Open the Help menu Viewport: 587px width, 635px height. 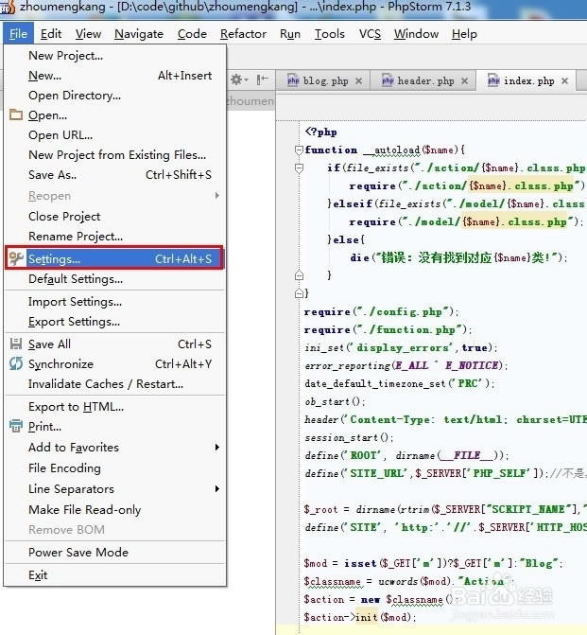coord(464,34)
